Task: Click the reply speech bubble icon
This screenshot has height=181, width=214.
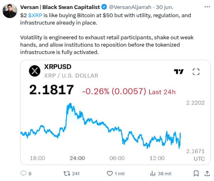Action: click(23, 173)
